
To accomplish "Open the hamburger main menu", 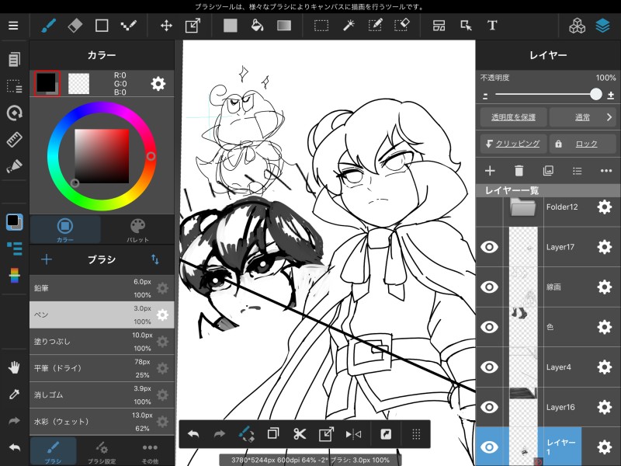I will click(x=13, y=26).
